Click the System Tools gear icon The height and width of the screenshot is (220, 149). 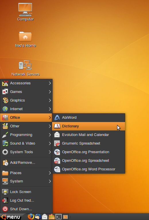click(x=5, y=152)
